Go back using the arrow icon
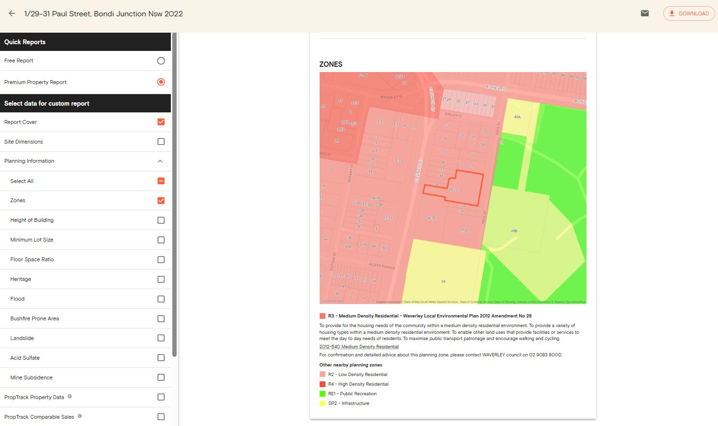The width and height of the screenshot is (718, 426). pyautogui.click(x=12, y=13)
